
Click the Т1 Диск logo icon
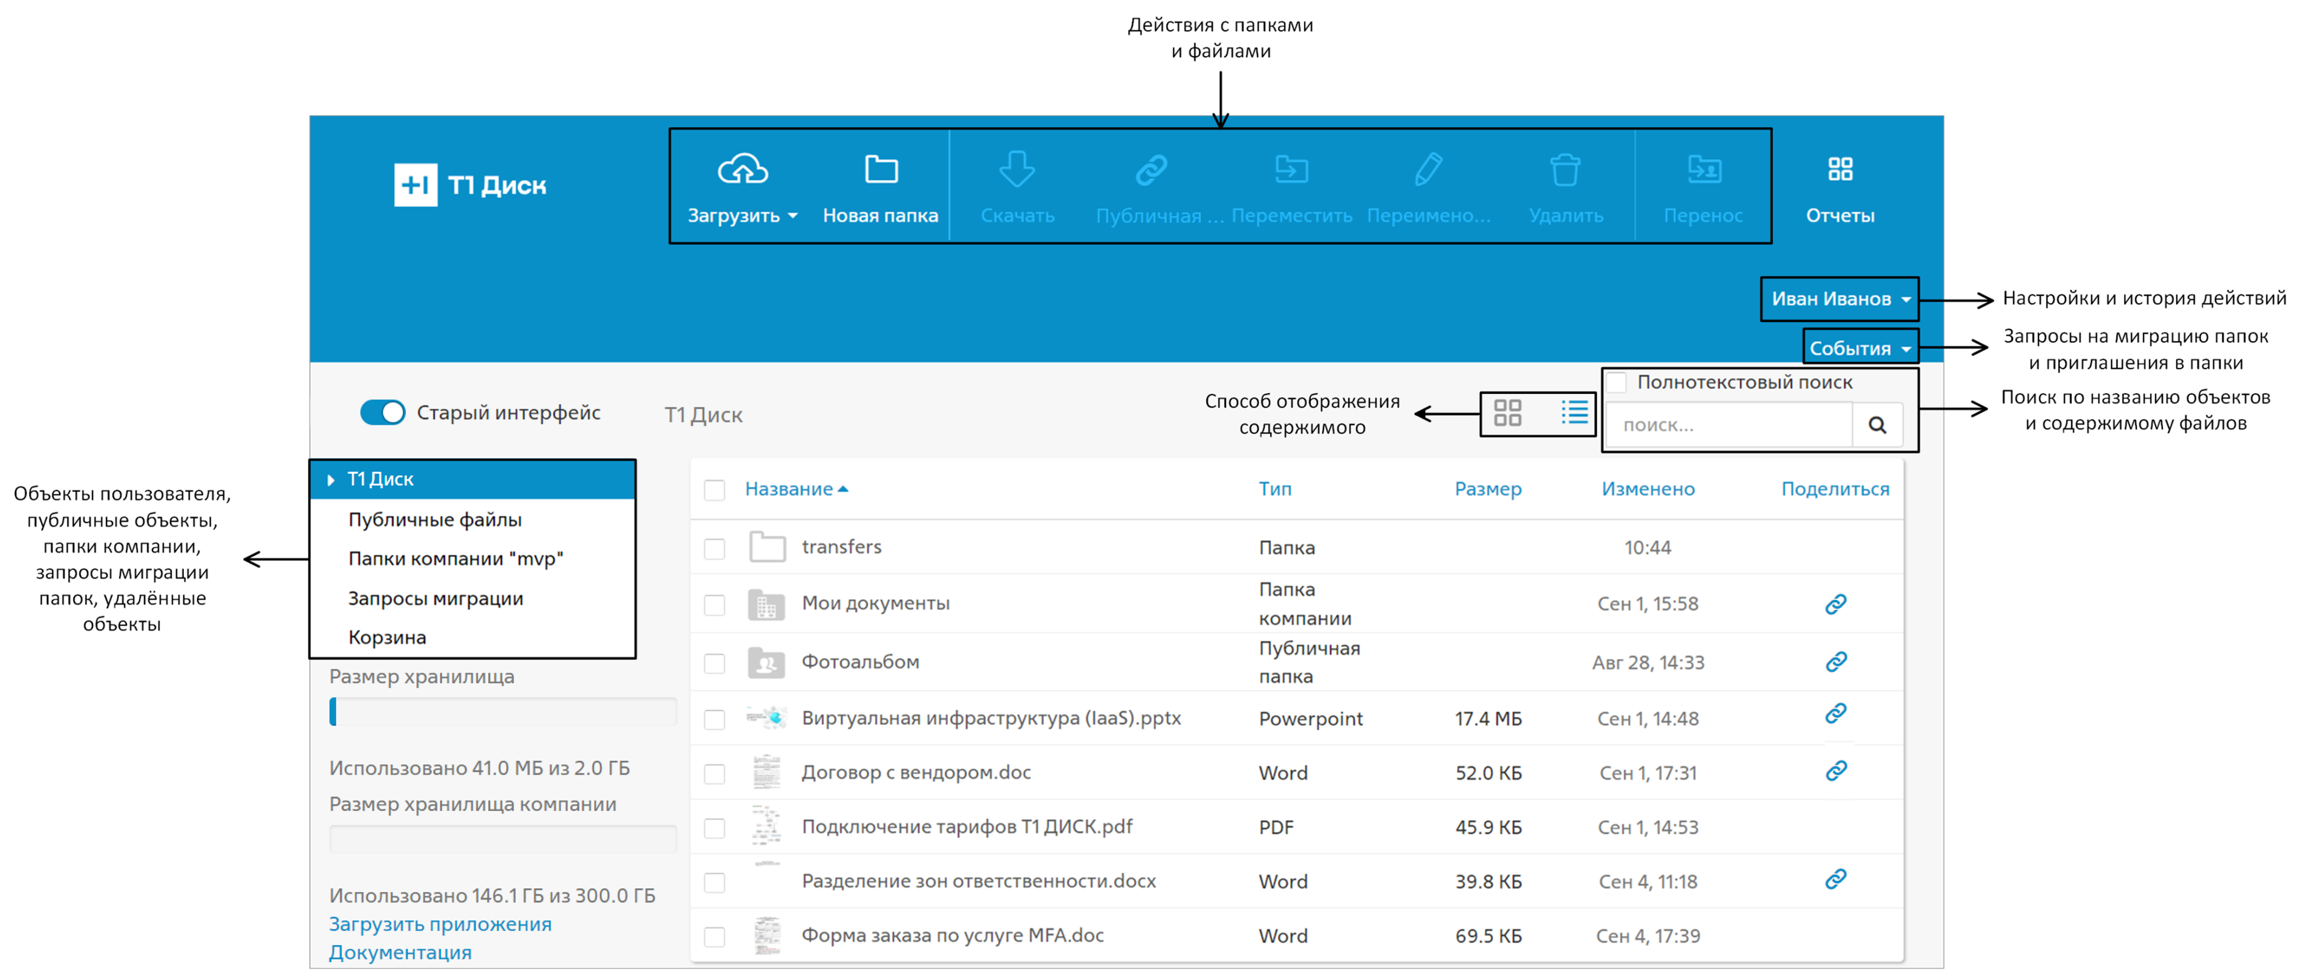coord(416,185)
